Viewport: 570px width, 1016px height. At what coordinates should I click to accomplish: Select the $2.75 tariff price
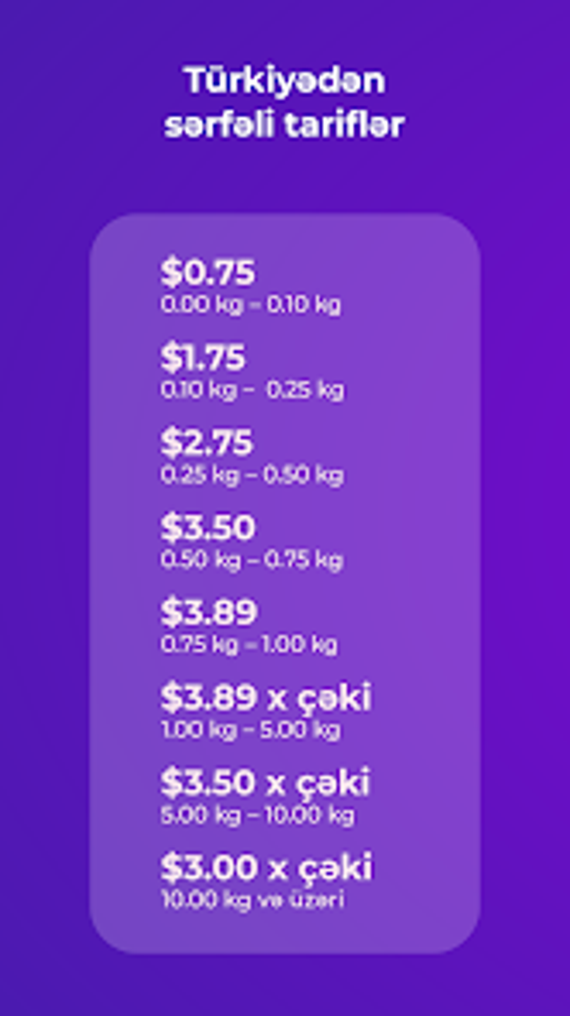[x=207, y=443]
